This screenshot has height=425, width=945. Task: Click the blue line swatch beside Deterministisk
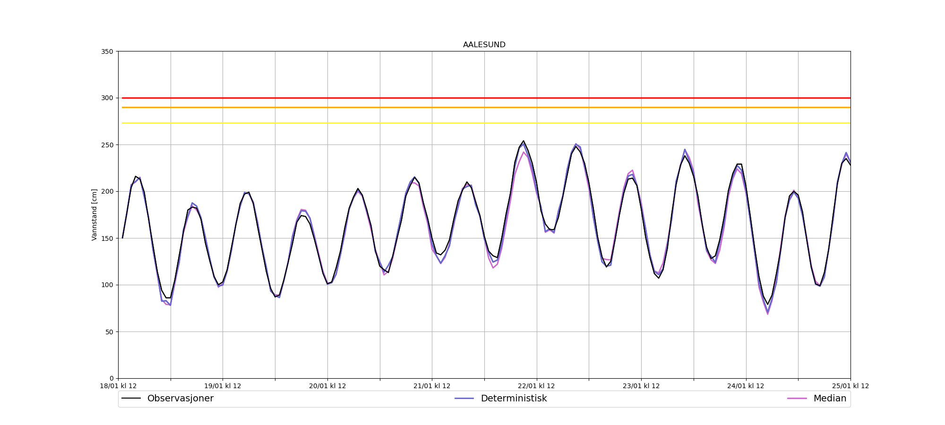point(464,399)
